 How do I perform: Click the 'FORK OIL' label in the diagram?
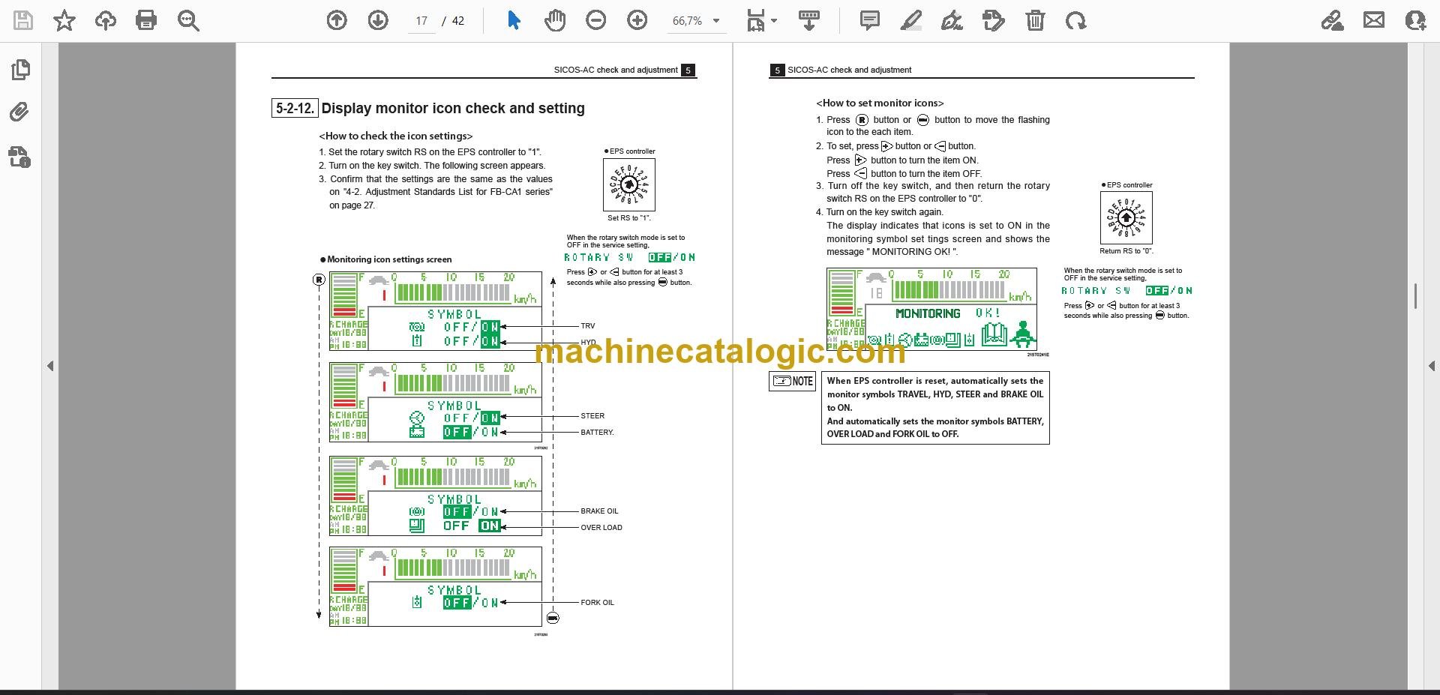click(597, 603)
